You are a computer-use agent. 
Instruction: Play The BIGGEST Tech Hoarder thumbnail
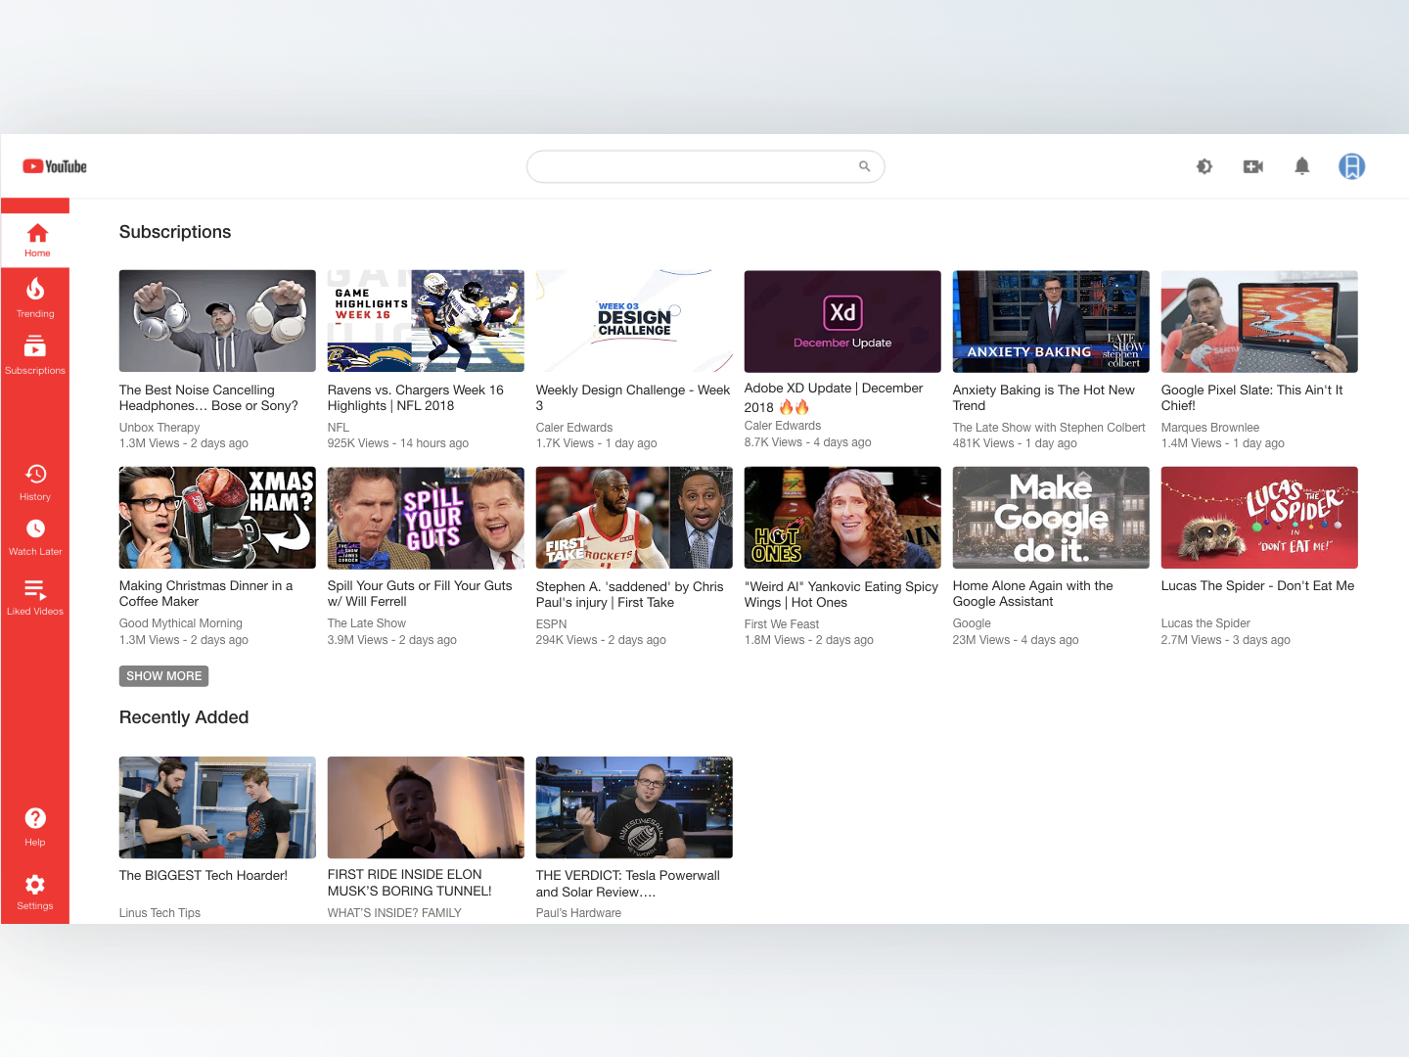pos(217,807)
